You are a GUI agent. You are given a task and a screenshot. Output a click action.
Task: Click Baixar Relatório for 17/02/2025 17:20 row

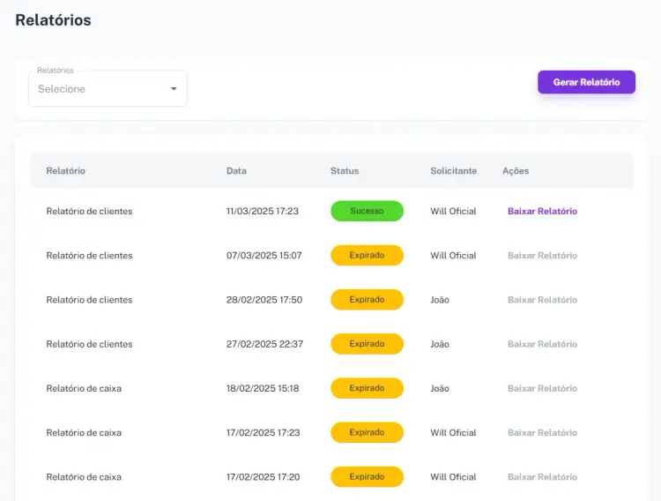pos(542,477)
